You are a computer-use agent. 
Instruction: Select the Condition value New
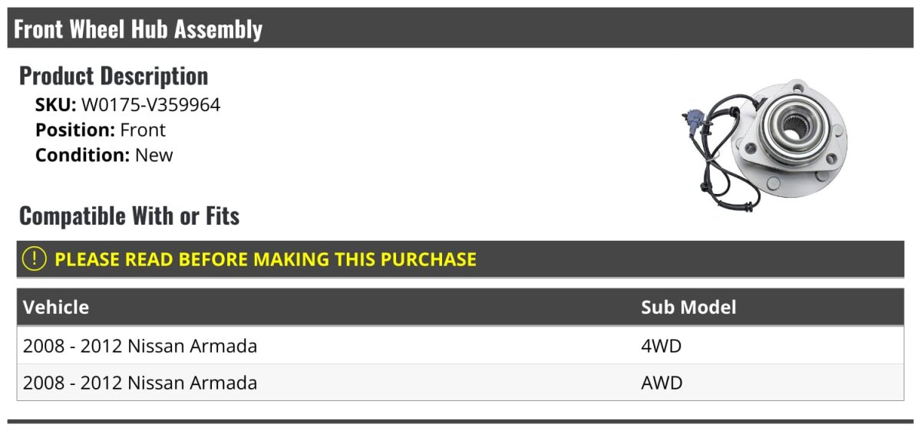point(154,155)
